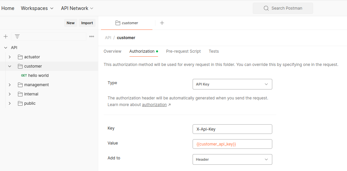Click the filter icon in the sidebar
This screenshot has width=347, height=171.
tap(17, 36)
